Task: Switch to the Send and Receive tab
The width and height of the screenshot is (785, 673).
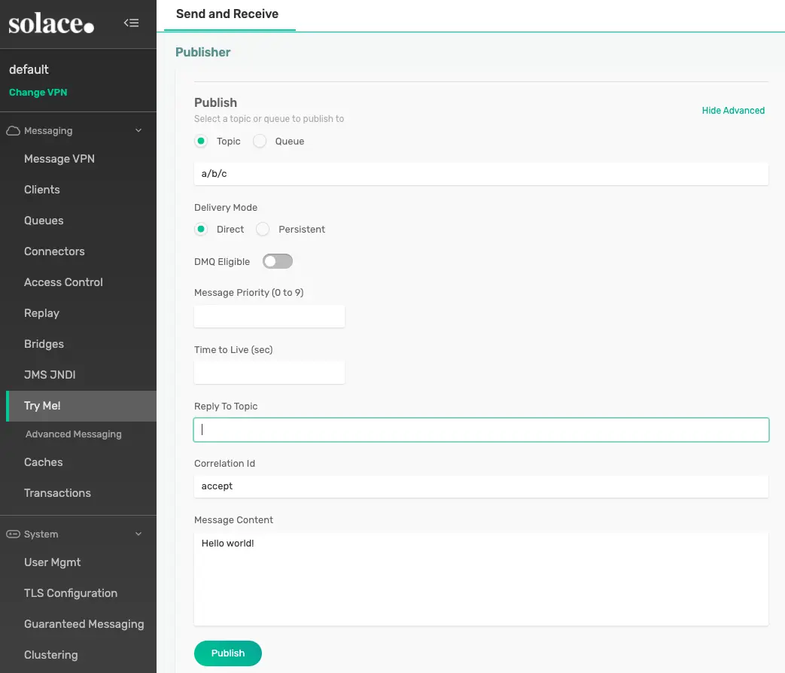Action: click(227, 14)
